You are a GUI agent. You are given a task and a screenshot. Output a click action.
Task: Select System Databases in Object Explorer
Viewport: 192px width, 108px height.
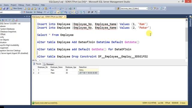(x=7, y=29)
